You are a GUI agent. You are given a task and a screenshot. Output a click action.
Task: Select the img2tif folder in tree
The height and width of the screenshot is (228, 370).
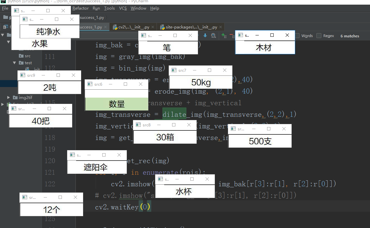25,98
